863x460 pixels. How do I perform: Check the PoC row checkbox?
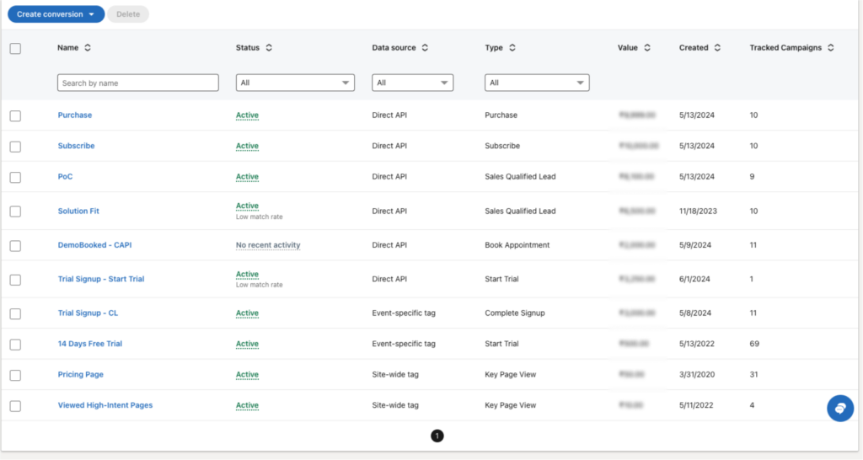pos(15,177)
